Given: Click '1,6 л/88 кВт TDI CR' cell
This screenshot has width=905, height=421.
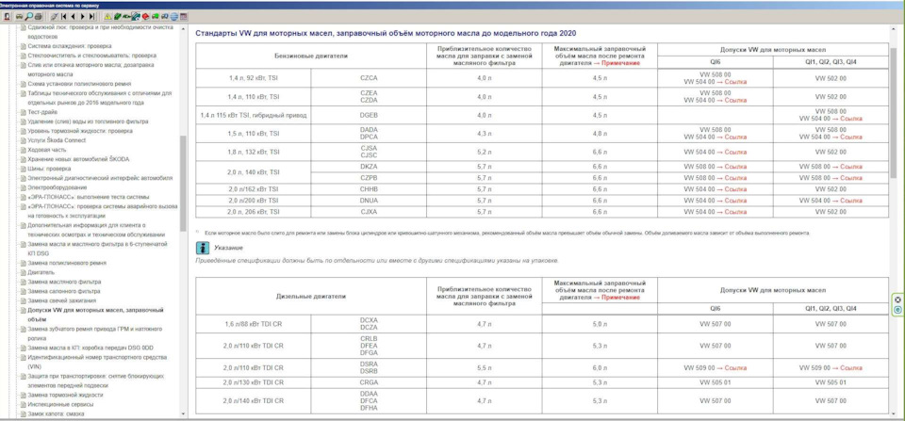Looking at the screenshot, I should click(254, 324).
